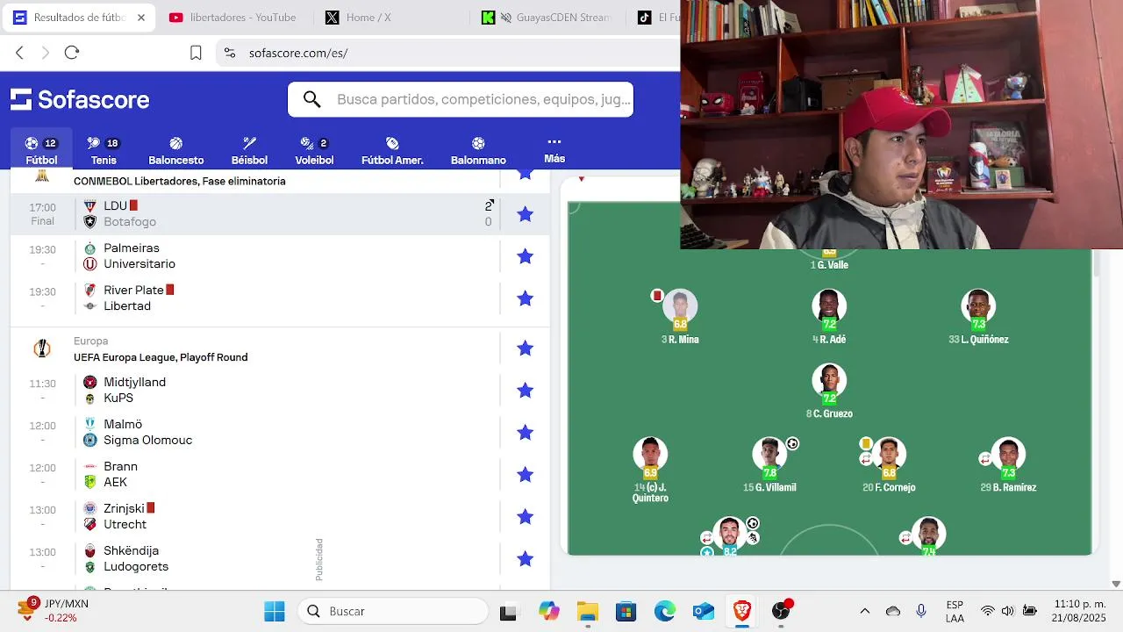Open CONMEBOL Libertadores, Fase eliminatoria link
This screenshot has width=1123, height=632.
(180, 181)
